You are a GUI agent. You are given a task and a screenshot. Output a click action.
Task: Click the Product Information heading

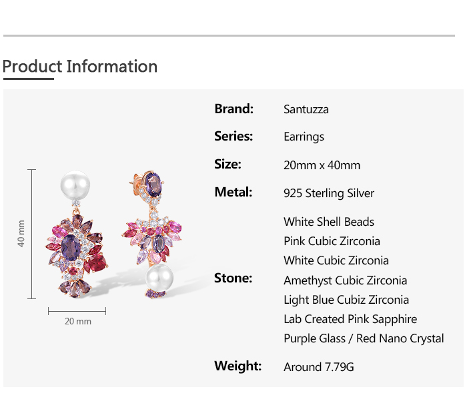pyautogui.click(x=80, y=67)
